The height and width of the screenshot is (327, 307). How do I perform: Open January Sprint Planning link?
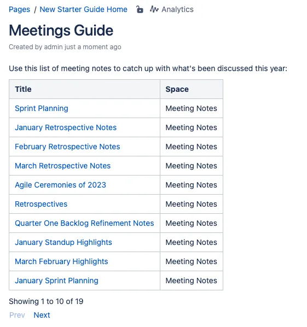click(56, 281)
